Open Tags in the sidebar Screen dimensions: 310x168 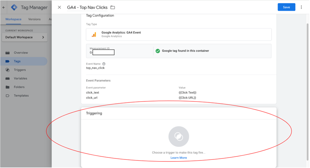point(24,61)
